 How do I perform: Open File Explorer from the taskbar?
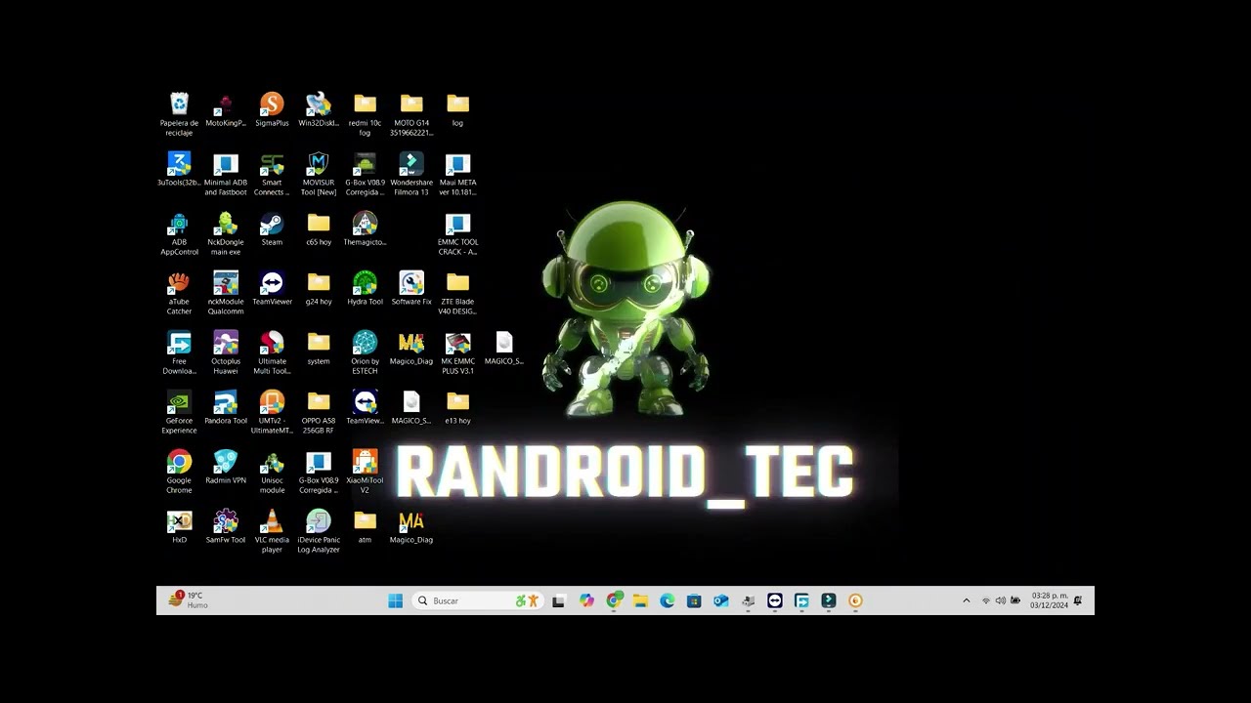tap(640, 600)
